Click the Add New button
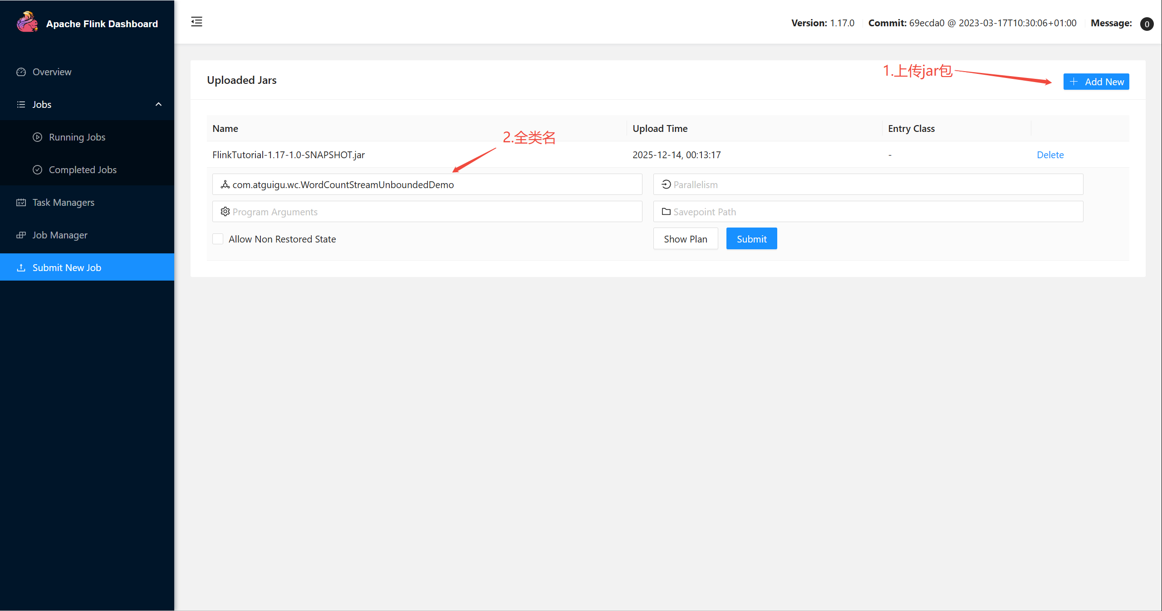 pos(1096,82)
